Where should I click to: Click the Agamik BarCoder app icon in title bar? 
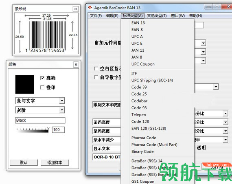[x=90, y=8]
